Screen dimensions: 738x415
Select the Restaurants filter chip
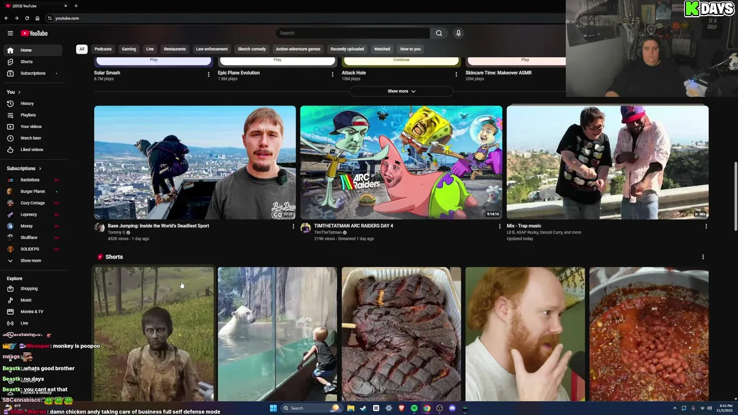click(175, 49)
